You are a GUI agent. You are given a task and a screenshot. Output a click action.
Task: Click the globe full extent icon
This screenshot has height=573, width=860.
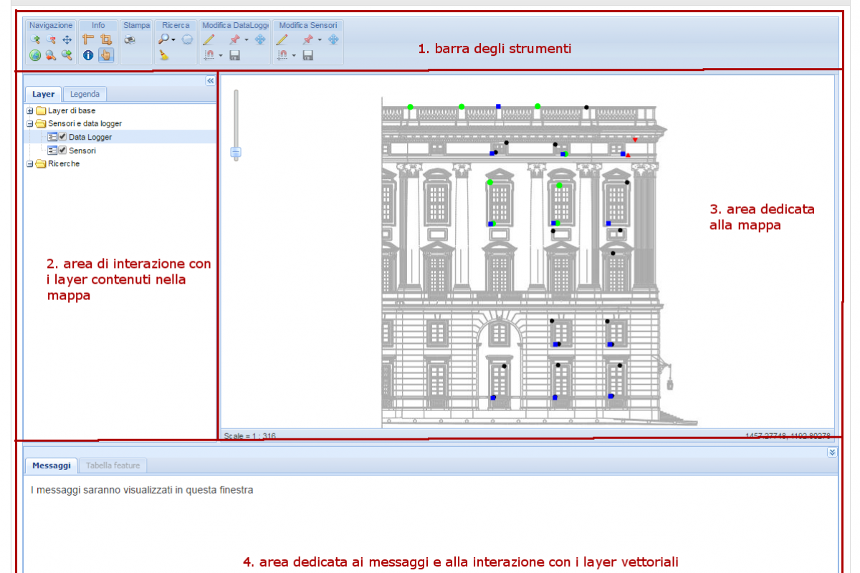pyautogui.click(x=35, y=55)
